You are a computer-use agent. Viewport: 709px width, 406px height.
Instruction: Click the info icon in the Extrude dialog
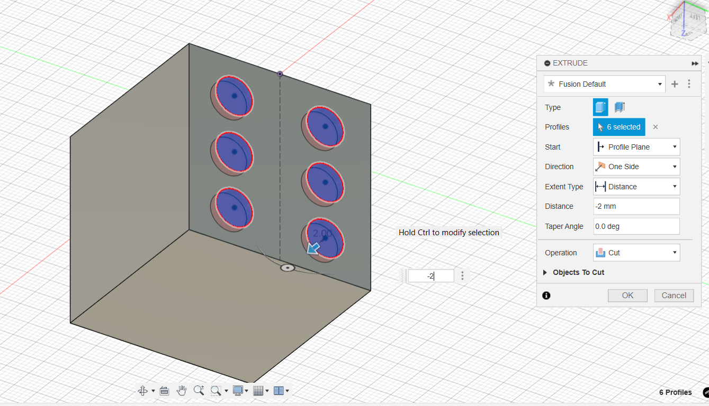(546, 296)
